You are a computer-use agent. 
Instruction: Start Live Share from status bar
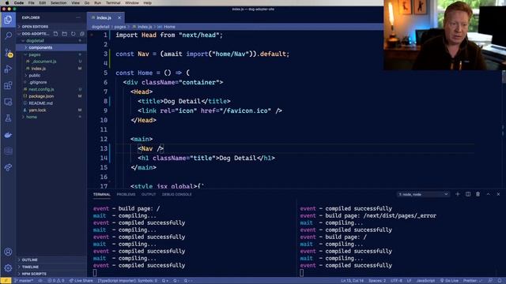point(81,281)
